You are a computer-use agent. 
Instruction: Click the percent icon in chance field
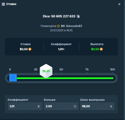coord(111,106)
